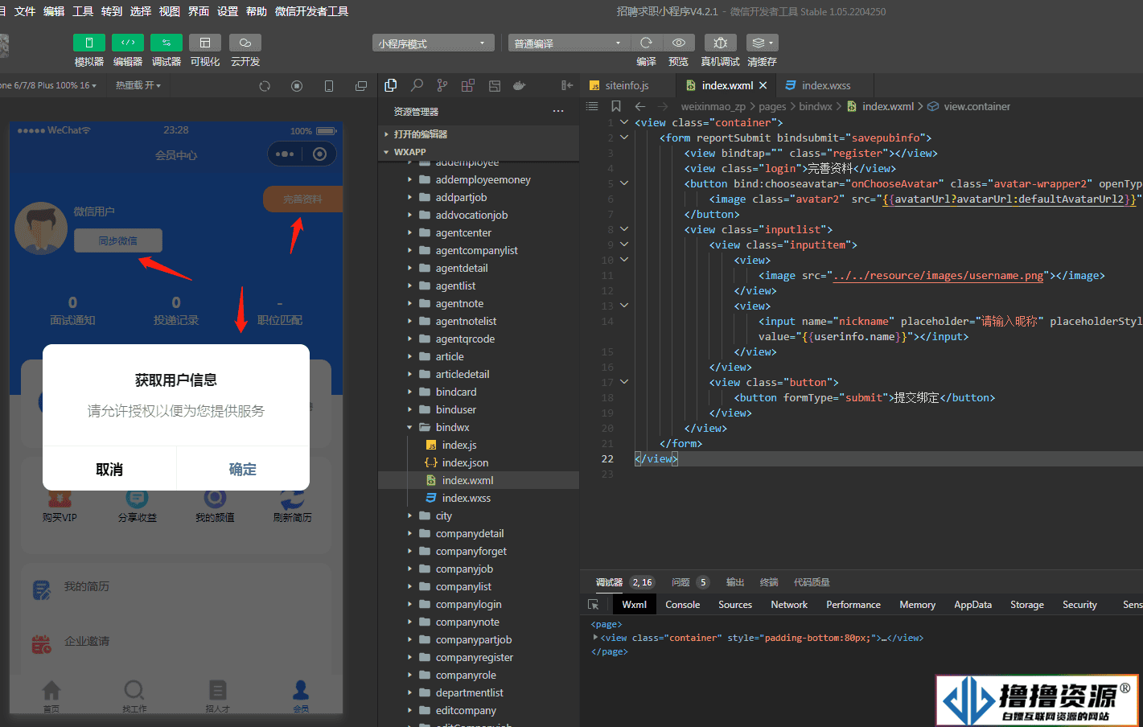Open the 编辑 menu
This screenshot has width=1143, height=727.
tap(54, 11)
